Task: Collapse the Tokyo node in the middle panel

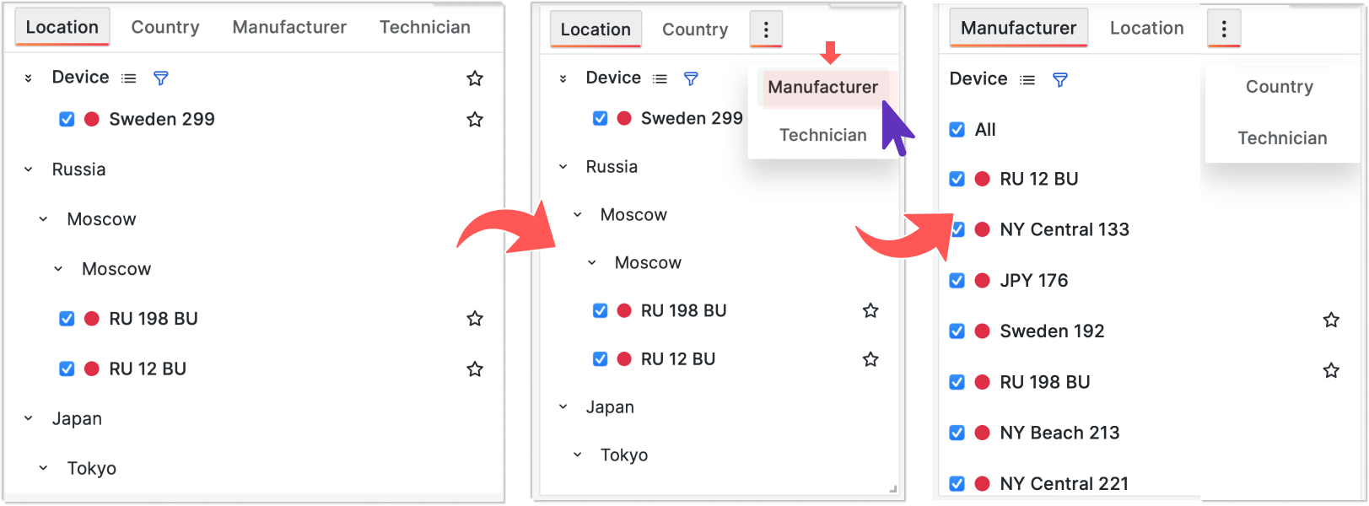Action: point(578,455)
